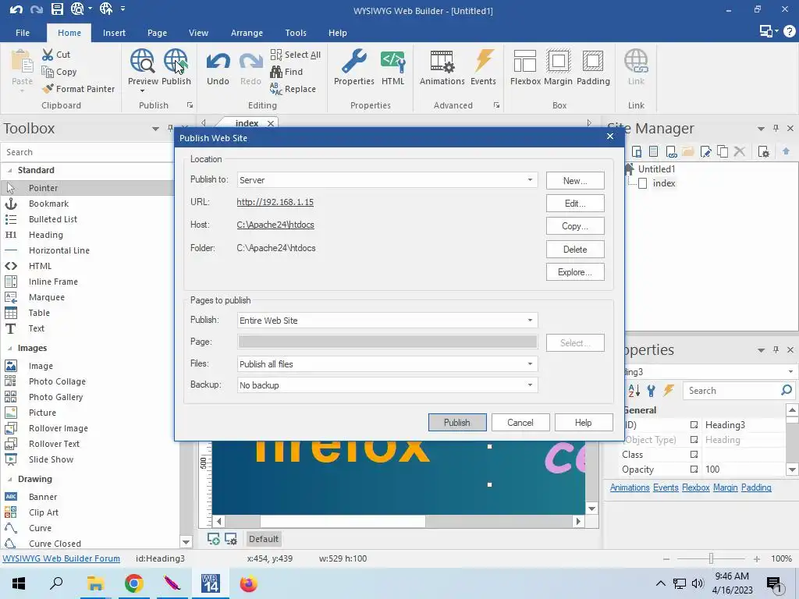Click the Explore... button
The height and width of the screenshot is (599, 799).
(575, 272)
